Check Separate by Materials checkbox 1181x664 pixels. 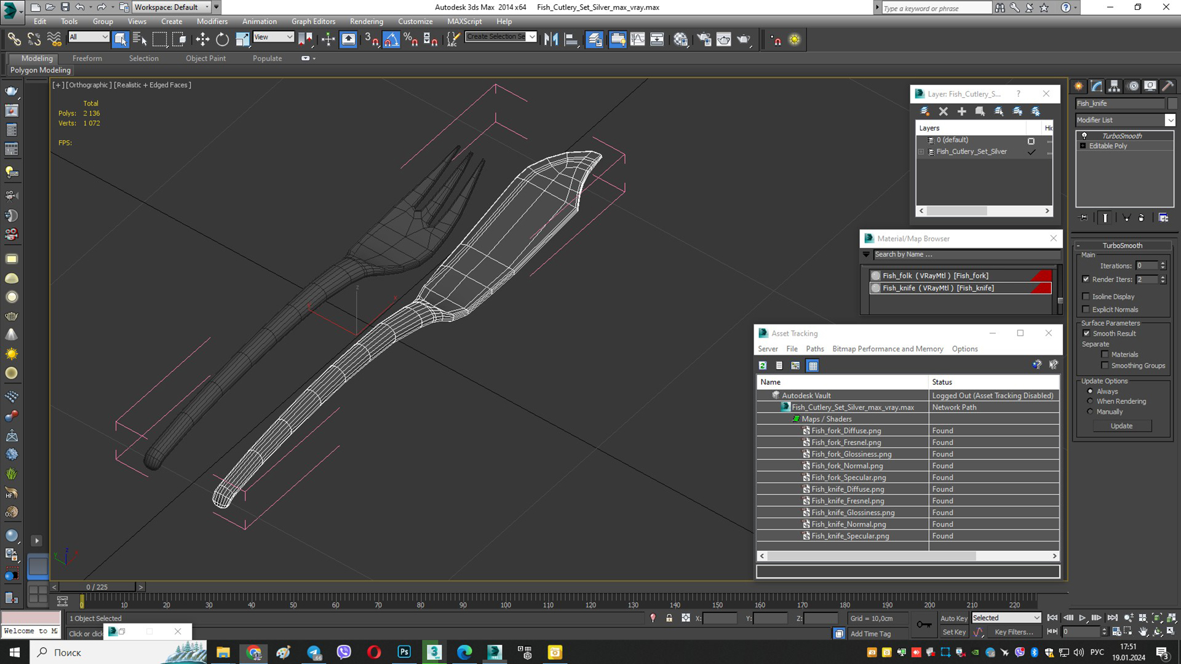(x=1105, y=354)
